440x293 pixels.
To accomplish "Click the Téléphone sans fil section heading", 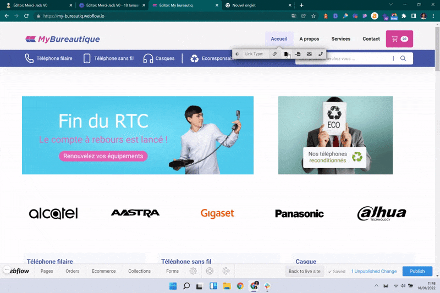I will [186, 261].
